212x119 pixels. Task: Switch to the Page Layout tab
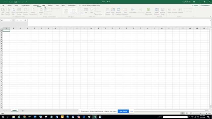tap(26, 5)
